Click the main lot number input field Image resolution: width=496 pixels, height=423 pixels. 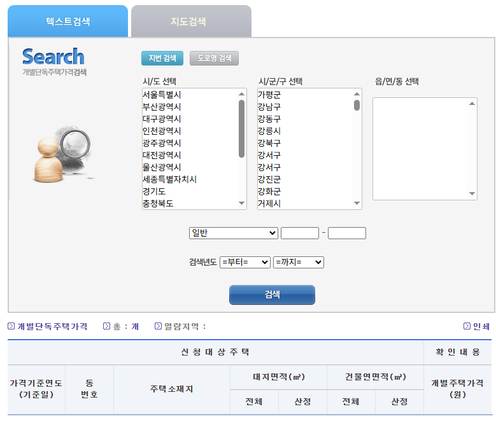click(300, 233)
